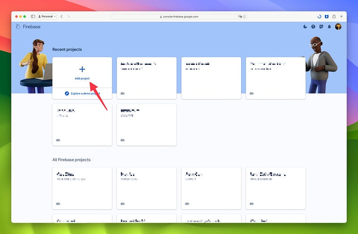Go forward using Safari's forward arrow
The image size is (358, 234).
click(68, 17)
